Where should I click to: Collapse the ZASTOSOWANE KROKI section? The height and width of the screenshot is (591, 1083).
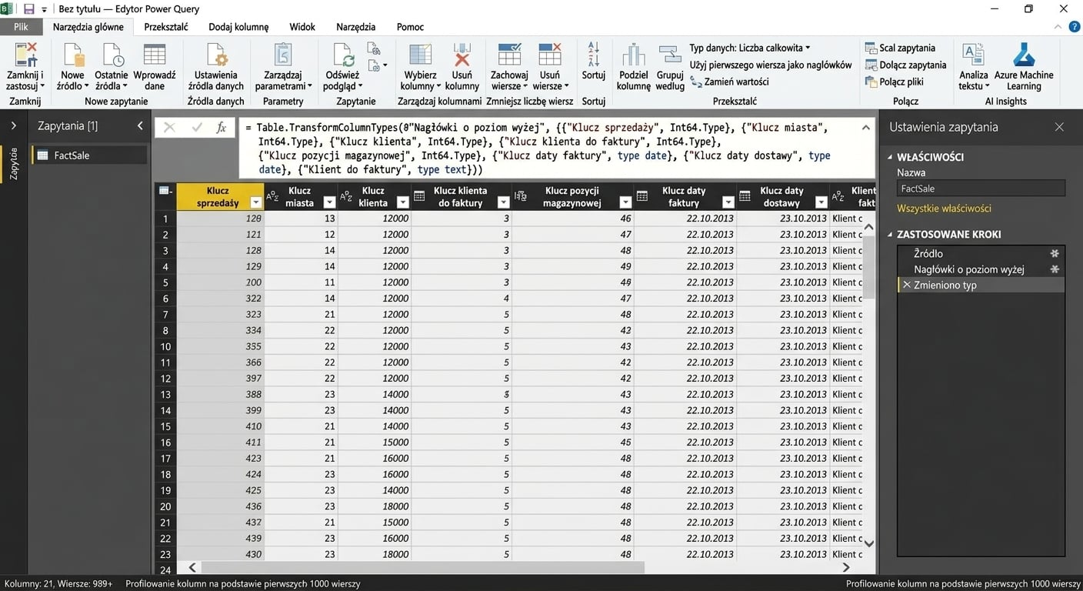tap(891, 235)
